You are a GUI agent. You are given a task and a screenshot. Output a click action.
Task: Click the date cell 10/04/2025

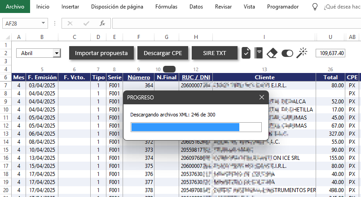tap(42, 150)
